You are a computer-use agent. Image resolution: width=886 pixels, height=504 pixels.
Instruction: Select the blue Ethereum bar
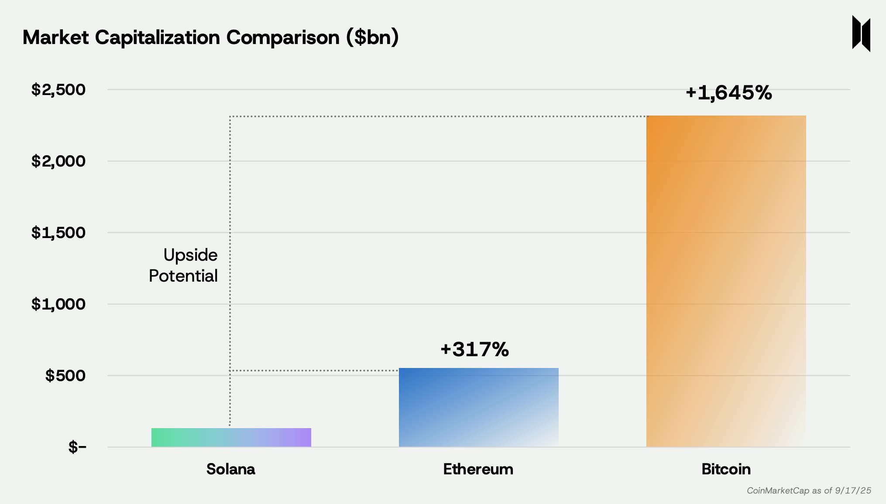click(x=479, y=407)
